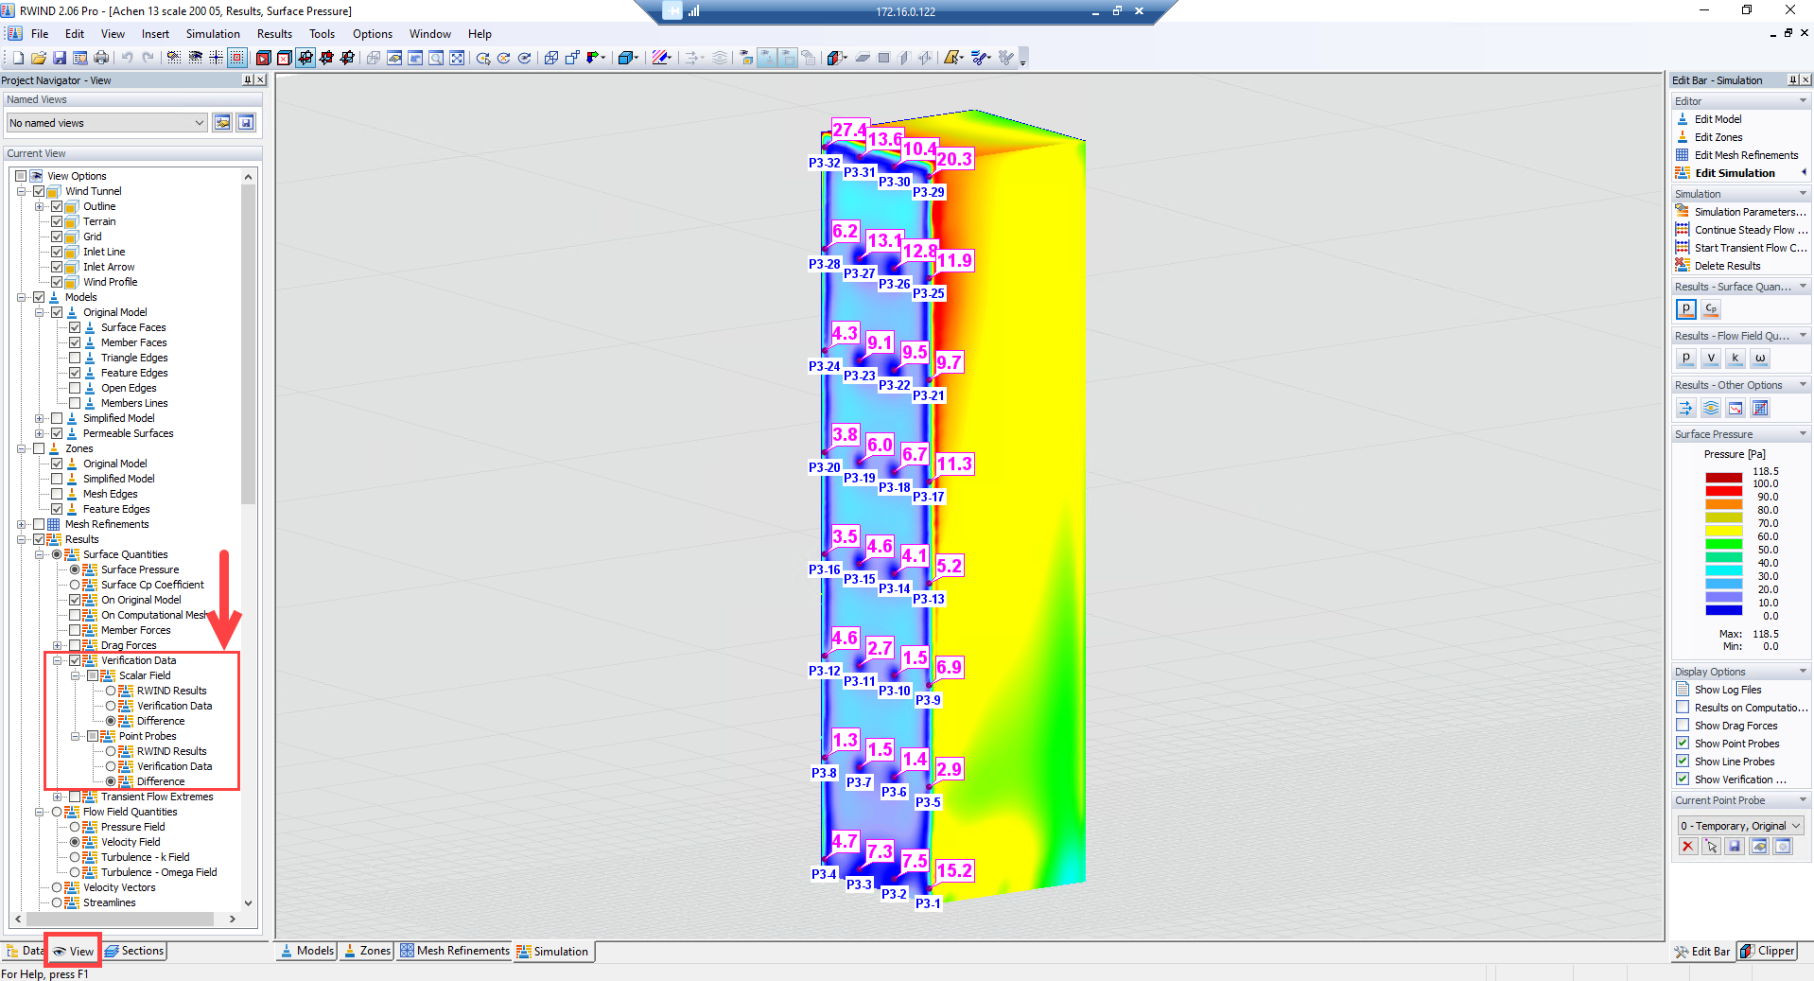
Task: Click the zoom all extents toolbar icon
Action: point(457,58)
